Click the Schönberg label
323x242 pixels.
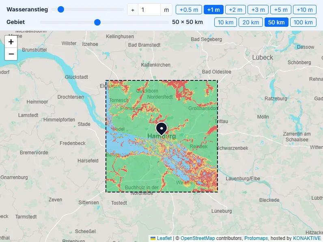point(299,63)
